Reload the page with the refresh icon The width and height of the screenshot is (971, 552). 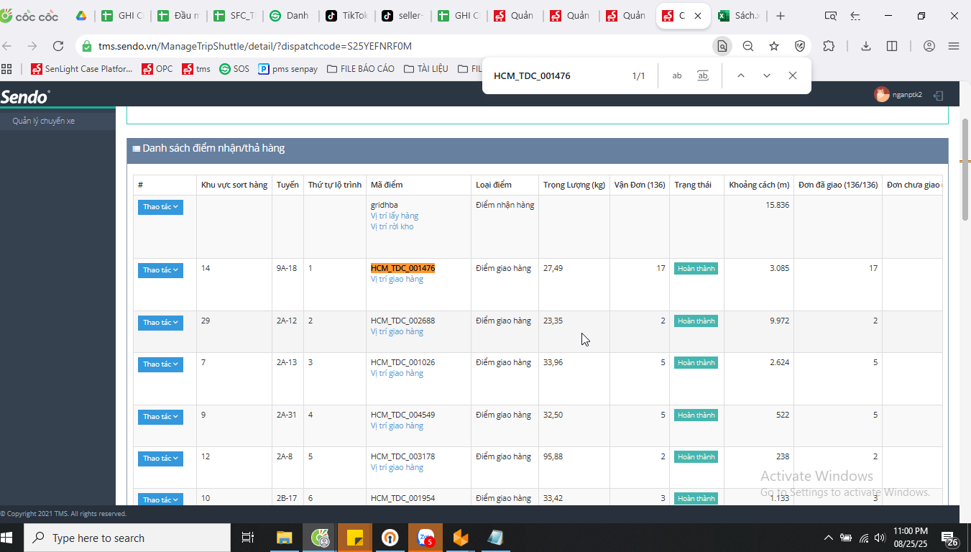click(x=59, y=46)
